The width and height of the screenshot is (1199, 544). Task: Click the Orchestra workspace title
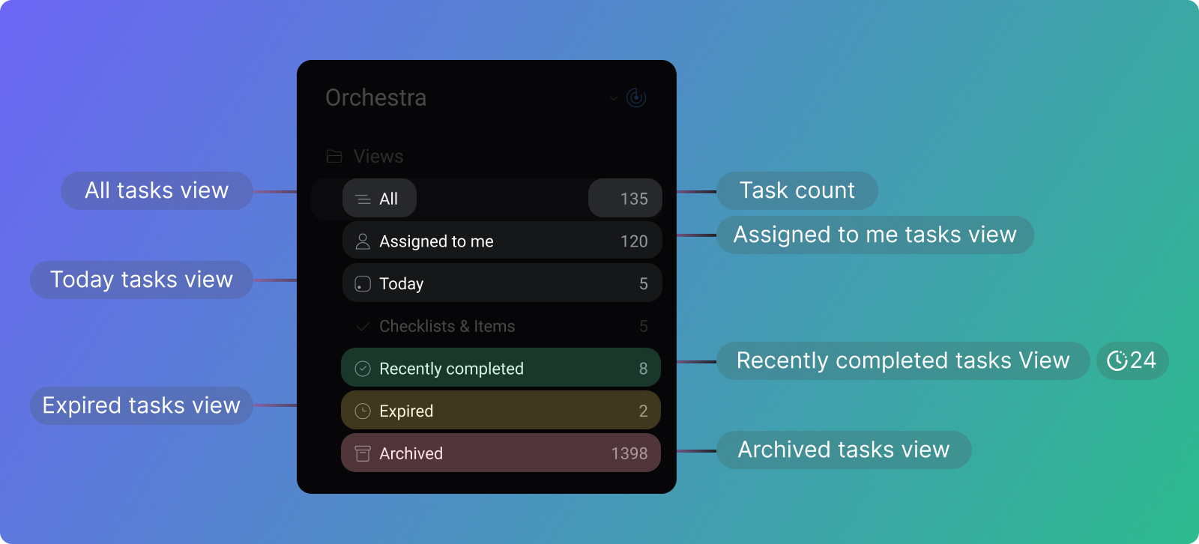click(x=376, y=98)
